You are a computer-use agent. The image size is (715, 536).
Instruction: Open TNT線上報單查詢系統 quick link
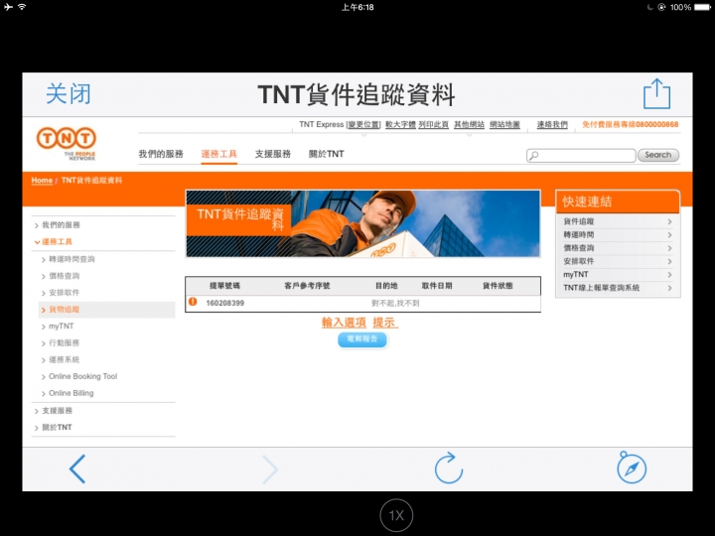(x=618, y=288)
